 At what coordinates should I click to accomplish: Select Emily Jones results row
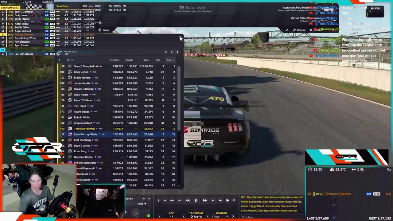[x=117, y=72]
